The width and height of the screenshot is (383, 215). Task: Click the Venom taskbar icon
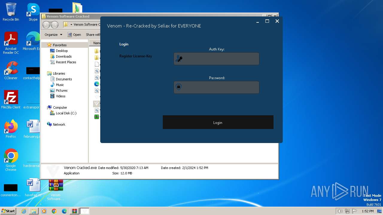pos(85,211)
